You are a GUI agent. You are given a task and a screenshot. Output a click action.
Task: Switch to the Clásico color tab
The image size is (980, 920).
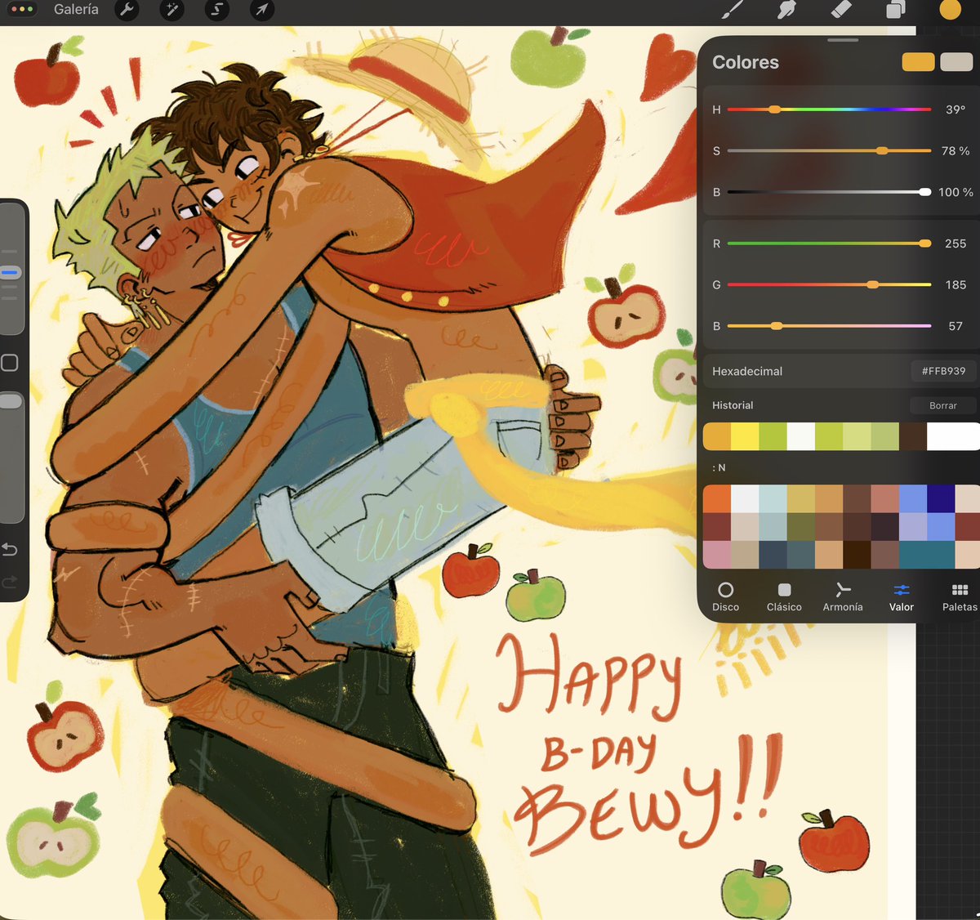784,596
